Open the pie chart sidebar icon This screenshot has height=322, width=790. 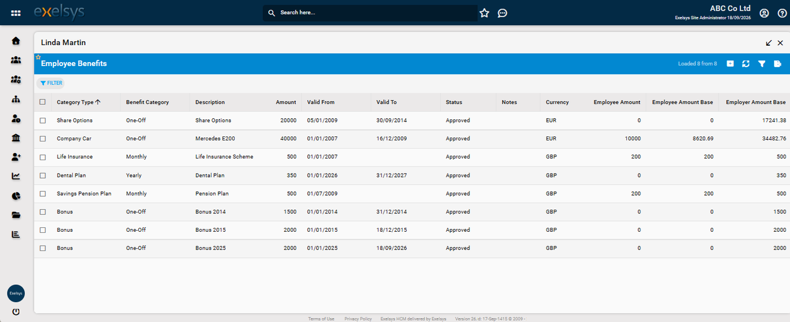(16, 196)
